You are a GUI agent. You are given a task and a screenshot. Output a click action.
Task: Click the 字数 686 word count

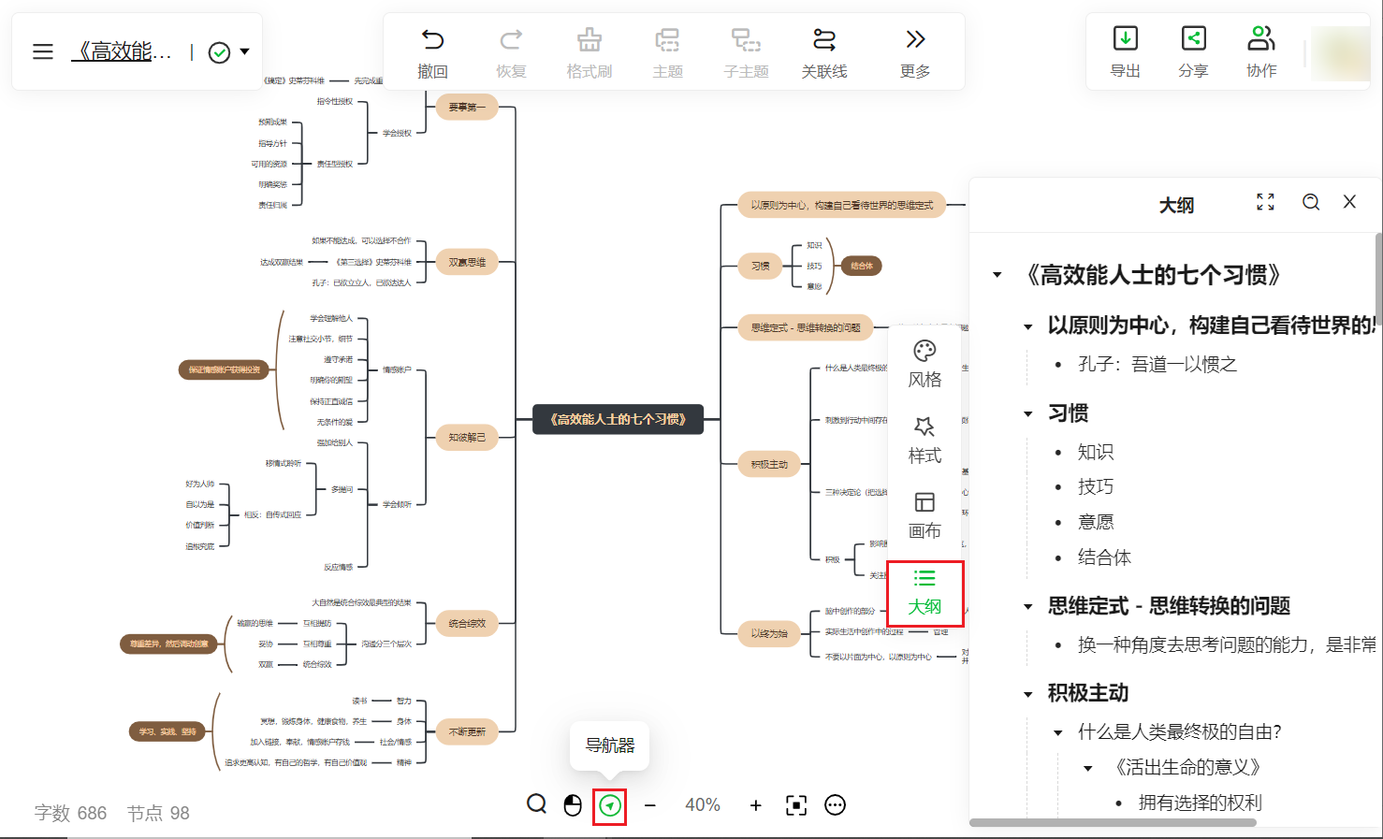click(x=71, y=813)
